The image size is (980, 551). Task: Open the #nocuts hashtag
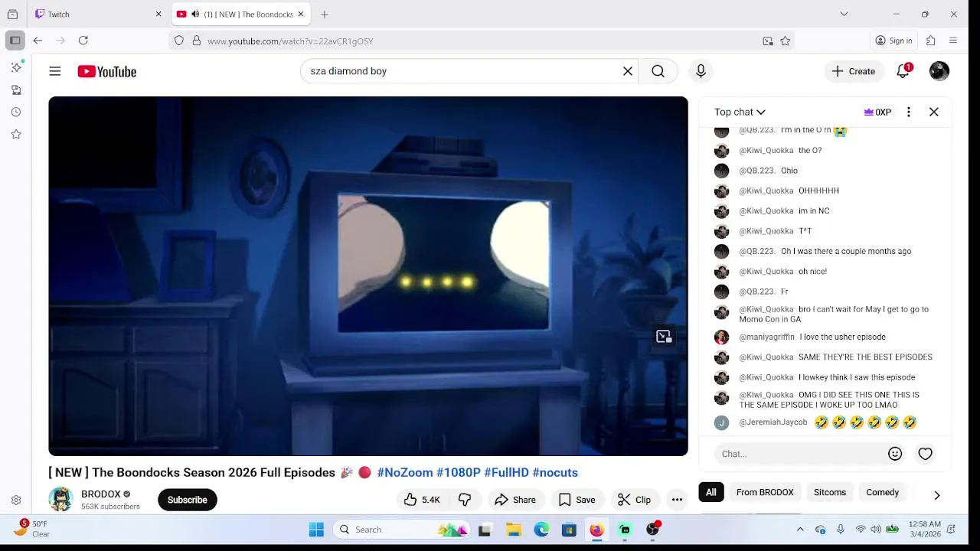click(555, 472)
